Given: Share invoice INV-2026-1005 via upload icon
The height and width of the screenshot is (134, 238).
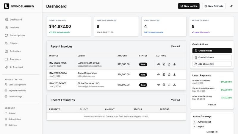Looking at the screenshot, I should (169, 64).
